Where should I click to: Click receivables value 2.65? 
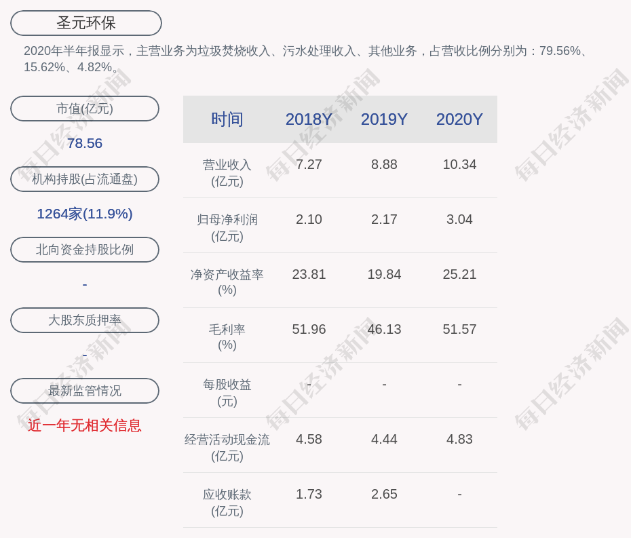tap(384, 494)
